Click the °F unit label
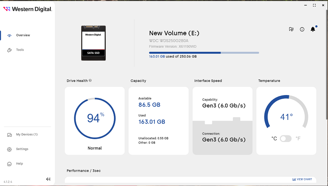This screenshot has height=186, width=328. pos(298,139)
